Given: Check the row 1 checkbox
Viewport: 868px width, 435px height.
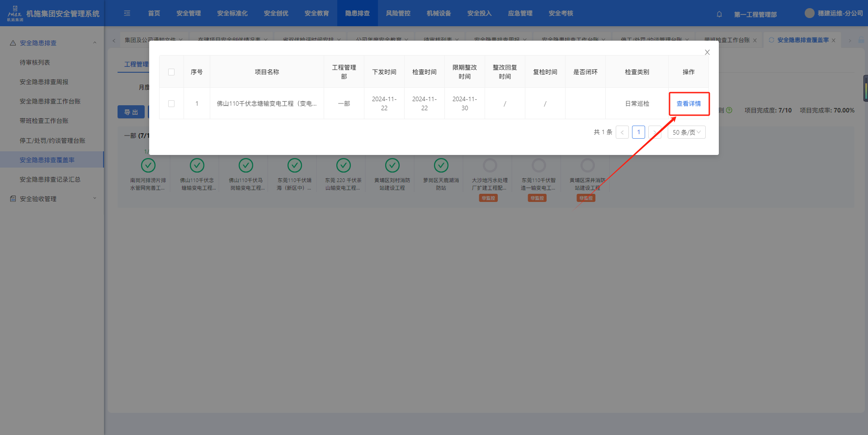Looking at the screenshot, I should click(x=171, y=103).
